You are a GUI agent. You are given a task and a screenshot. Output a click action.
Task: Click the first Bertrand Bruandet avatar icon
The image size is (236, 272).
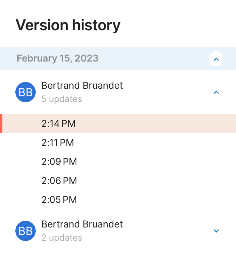click(x=25, y=92)
